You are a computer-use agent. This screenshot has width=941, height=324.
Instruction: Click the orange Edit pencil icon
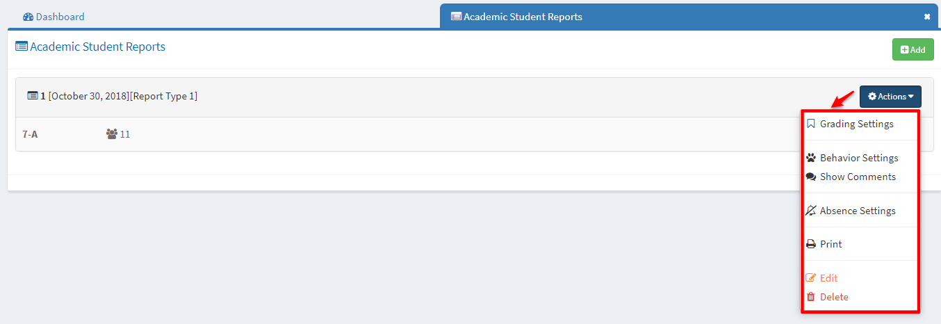click(x=810, y=278)
